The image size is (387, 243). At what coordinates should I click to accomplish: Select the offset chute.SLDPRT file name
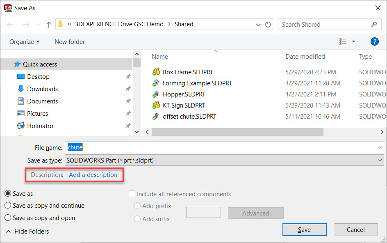tap(189, 117)
